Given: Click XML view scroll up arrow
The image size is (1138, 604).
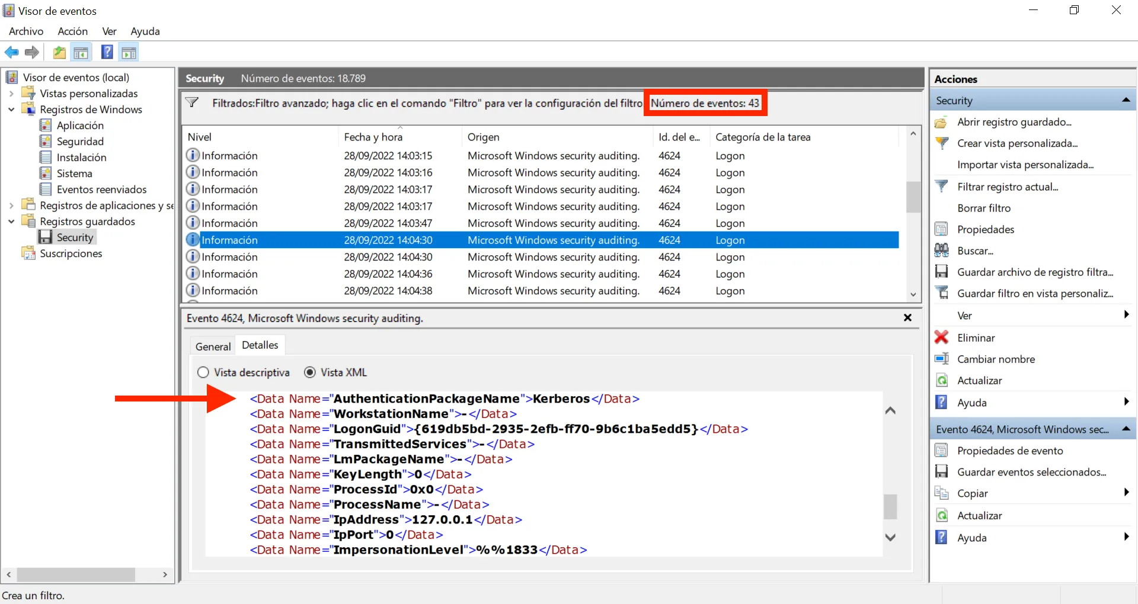Looking at the screenshot, I should (x=890, y=410).
